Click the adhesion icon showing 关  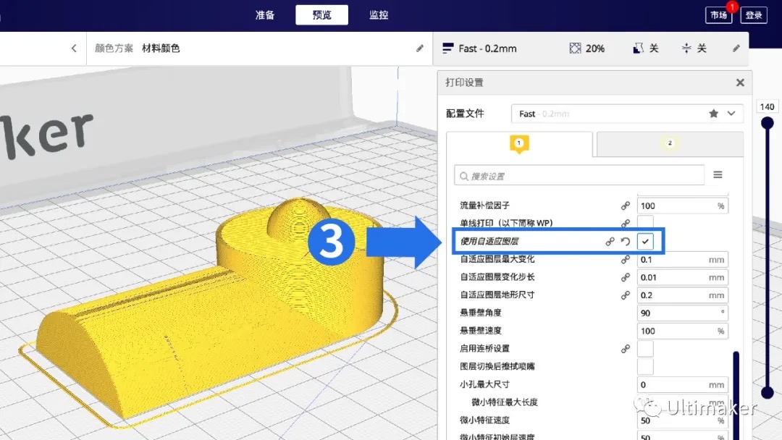click(686, 48)
